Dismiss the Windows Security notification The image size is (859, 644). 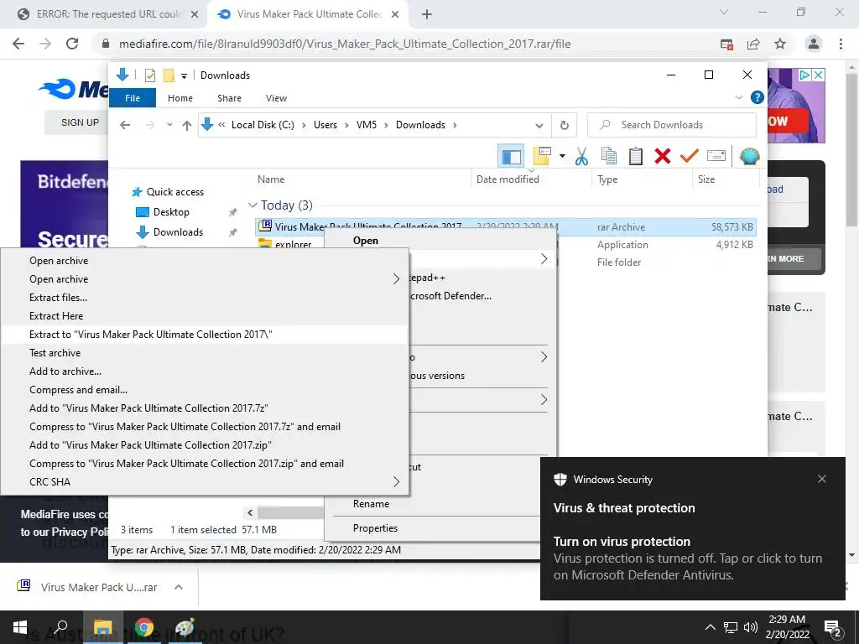coord(822,479)
